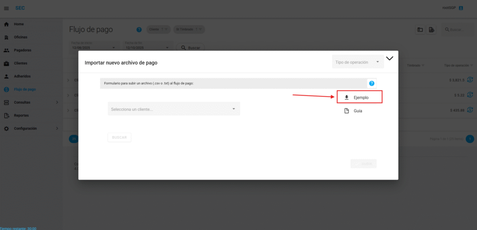
Task: Select the Adheridos person icon
Action: tap(6, 76)
